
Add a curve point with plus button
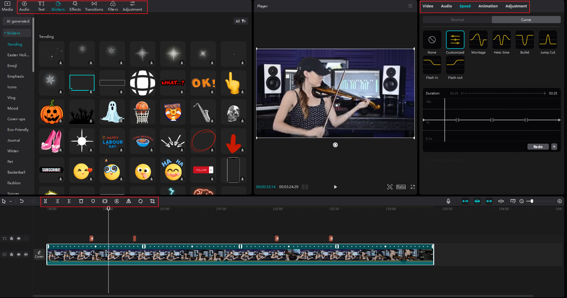click(x=554, y=147)
